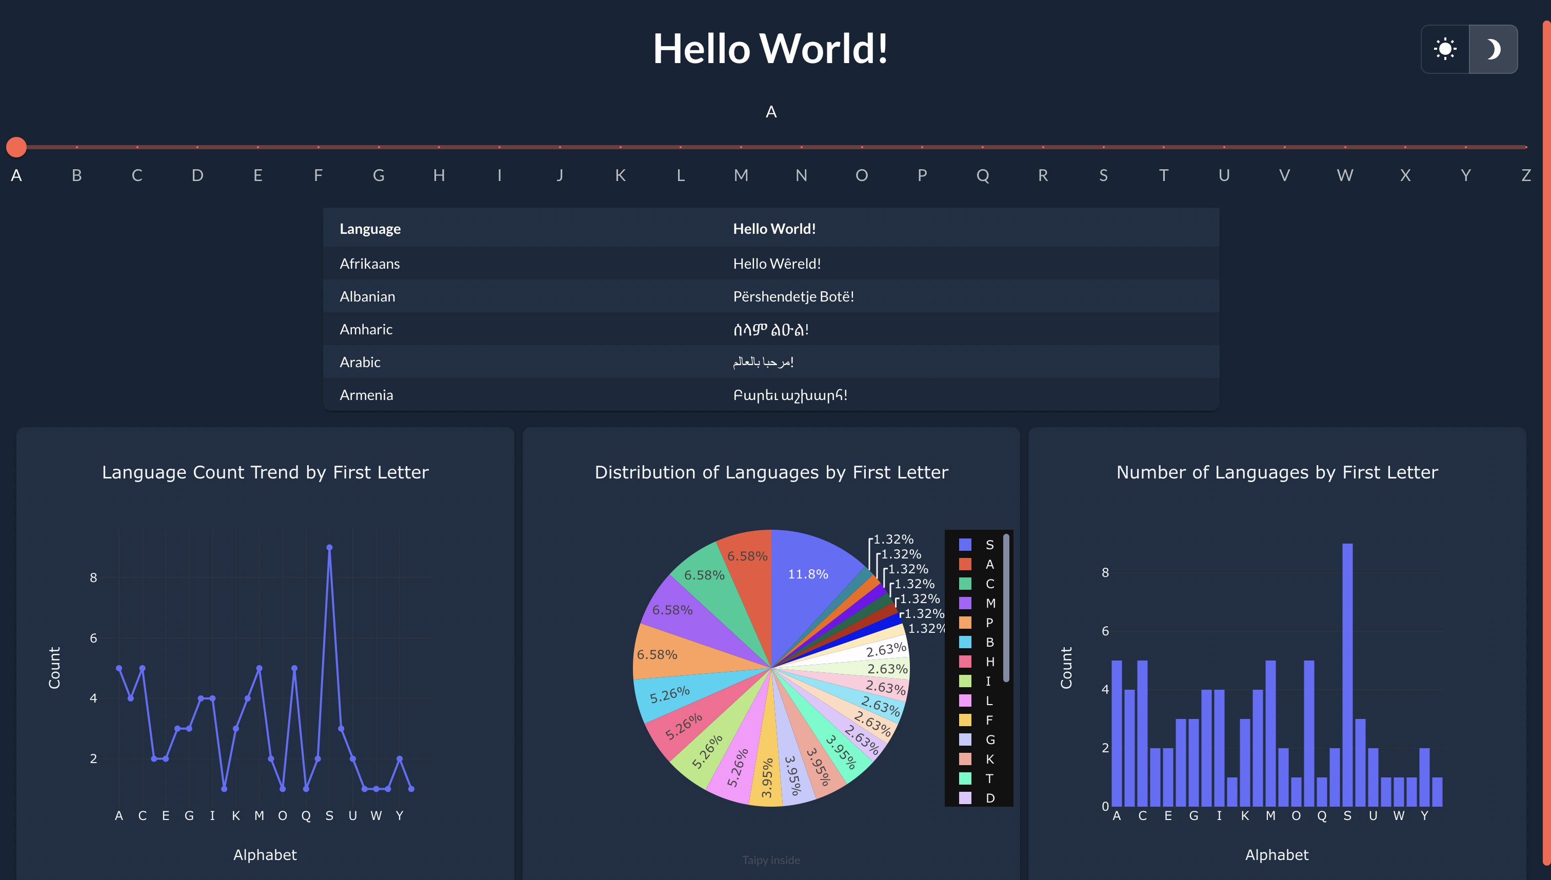This screenshot has height=880, width=1551.
Task: Switch to dark mode moon icon
Action: point(1493,49)
